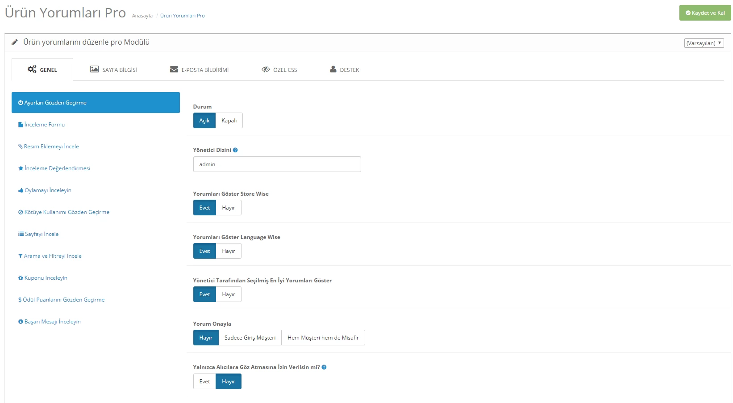Select Sadece Giriş Müşteri for Yorum Onayla

pos(250,338)
